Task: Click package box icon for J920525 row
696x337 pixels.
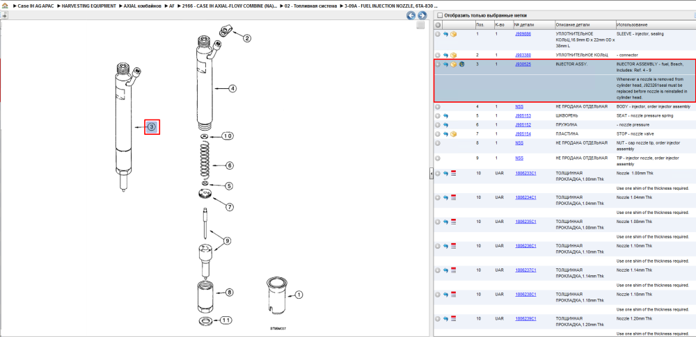Action: pos(453,65)
